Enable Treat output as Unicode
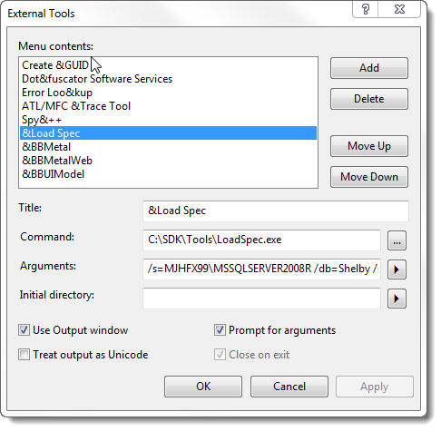This screenshot has height=431, width=441. (x=24, y=355)
